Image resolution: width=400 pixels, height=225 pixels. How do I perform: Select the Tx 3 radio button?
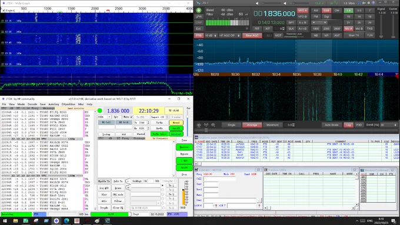click(163, 194)
